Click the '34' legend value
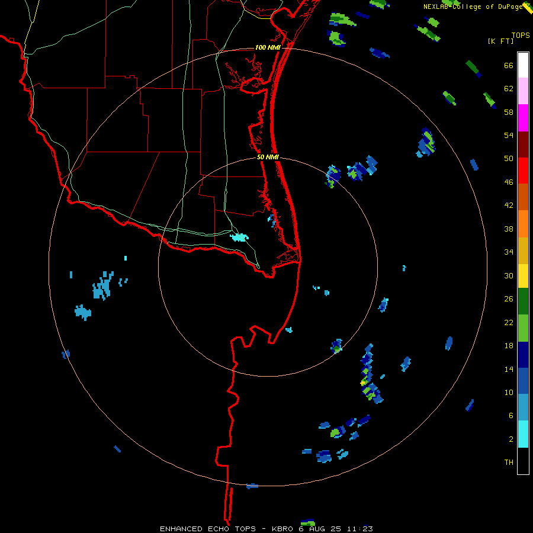The height and width of the screenshot is (533, 533). (x=509, y=252)
